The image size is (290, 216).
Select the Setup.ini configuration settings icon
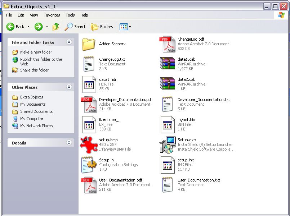tap(89, 165)
